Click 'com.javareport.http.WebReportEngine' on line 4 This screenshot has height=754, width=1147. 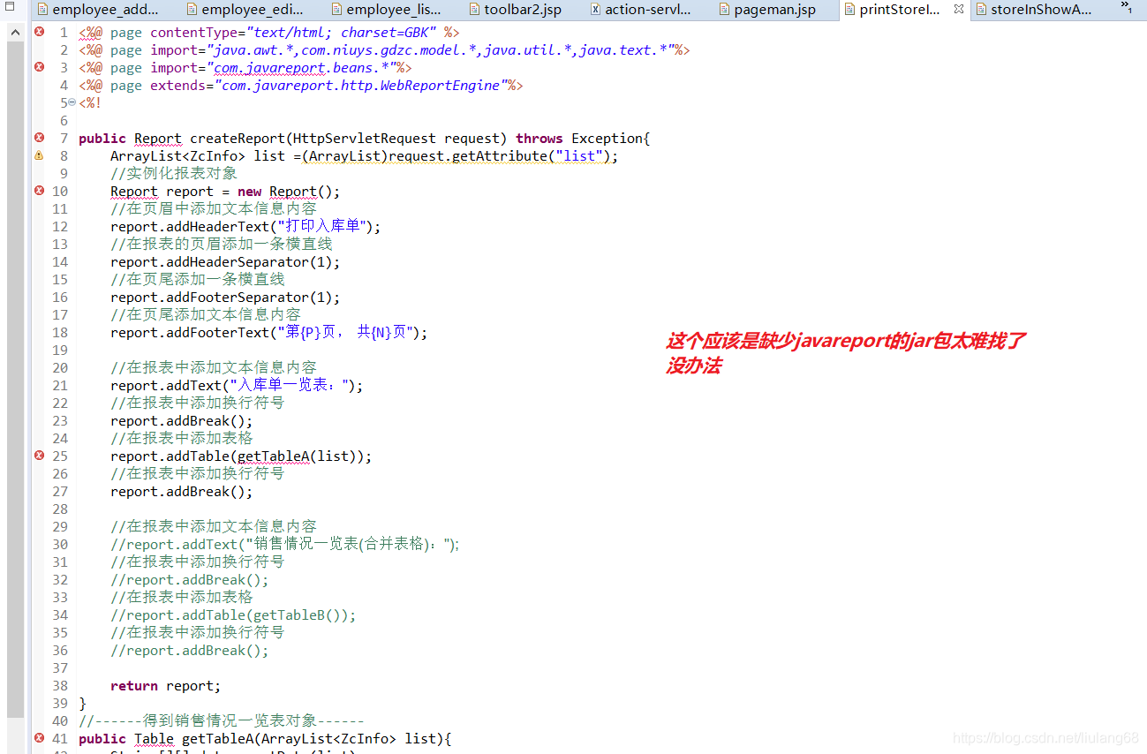[x=359, y=86]
